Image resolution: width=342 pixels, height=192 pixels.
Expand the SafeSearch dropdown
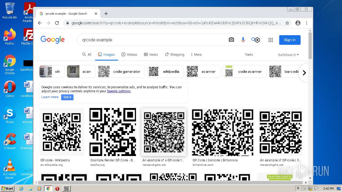click(x=288, y=55)
